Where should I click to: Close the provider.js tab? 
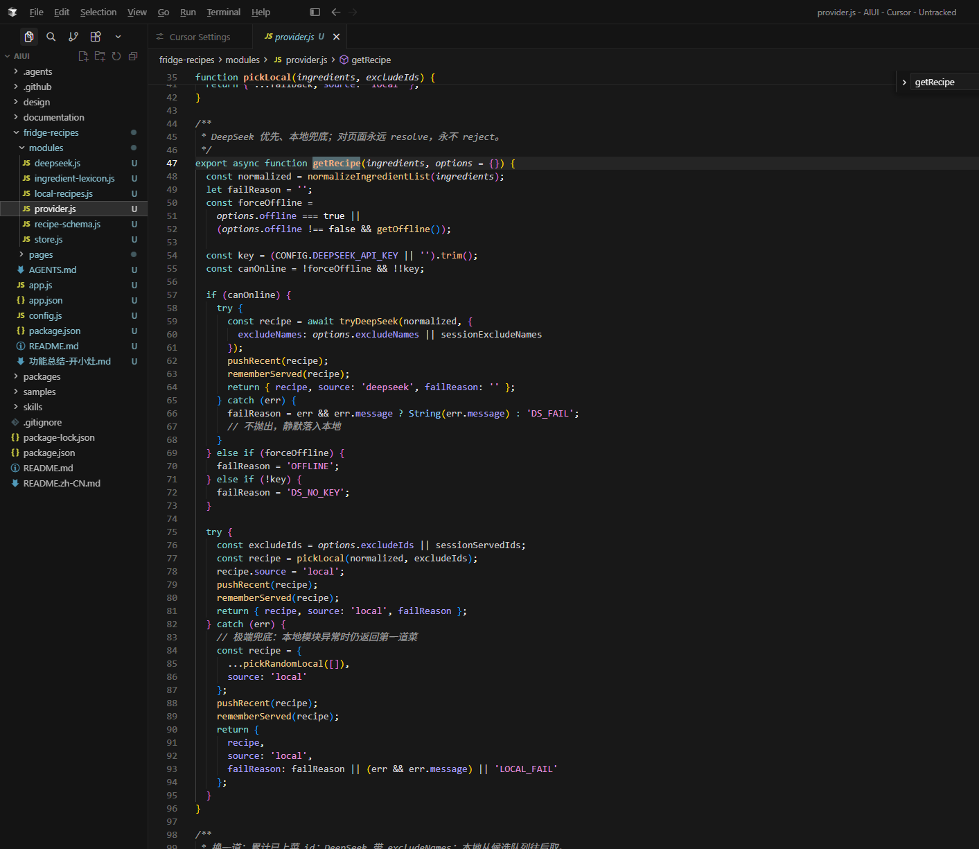(x=336, y=37)
